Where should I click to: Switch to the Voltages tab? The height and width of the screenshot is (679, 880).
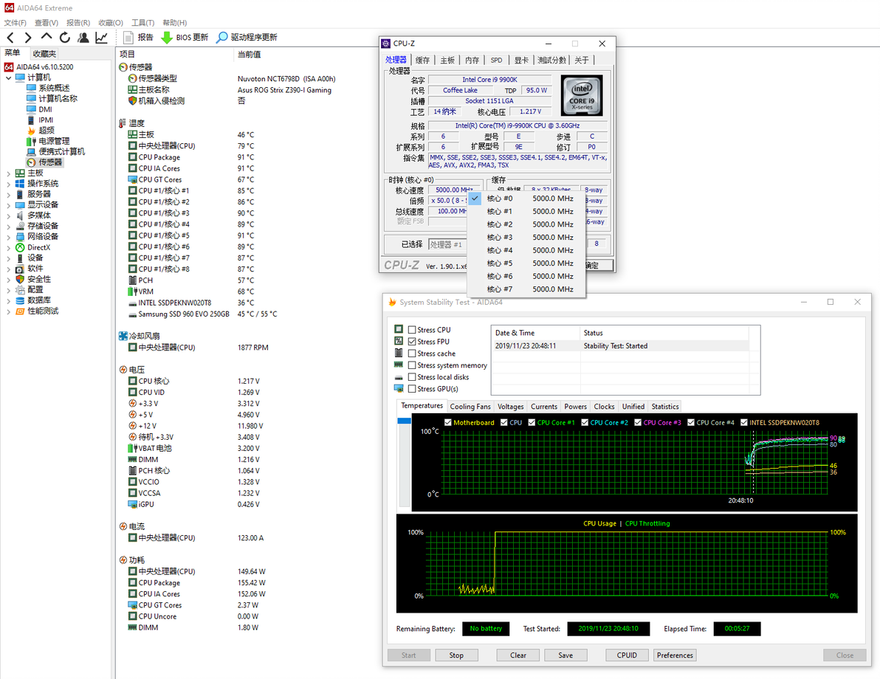(510, 406)
